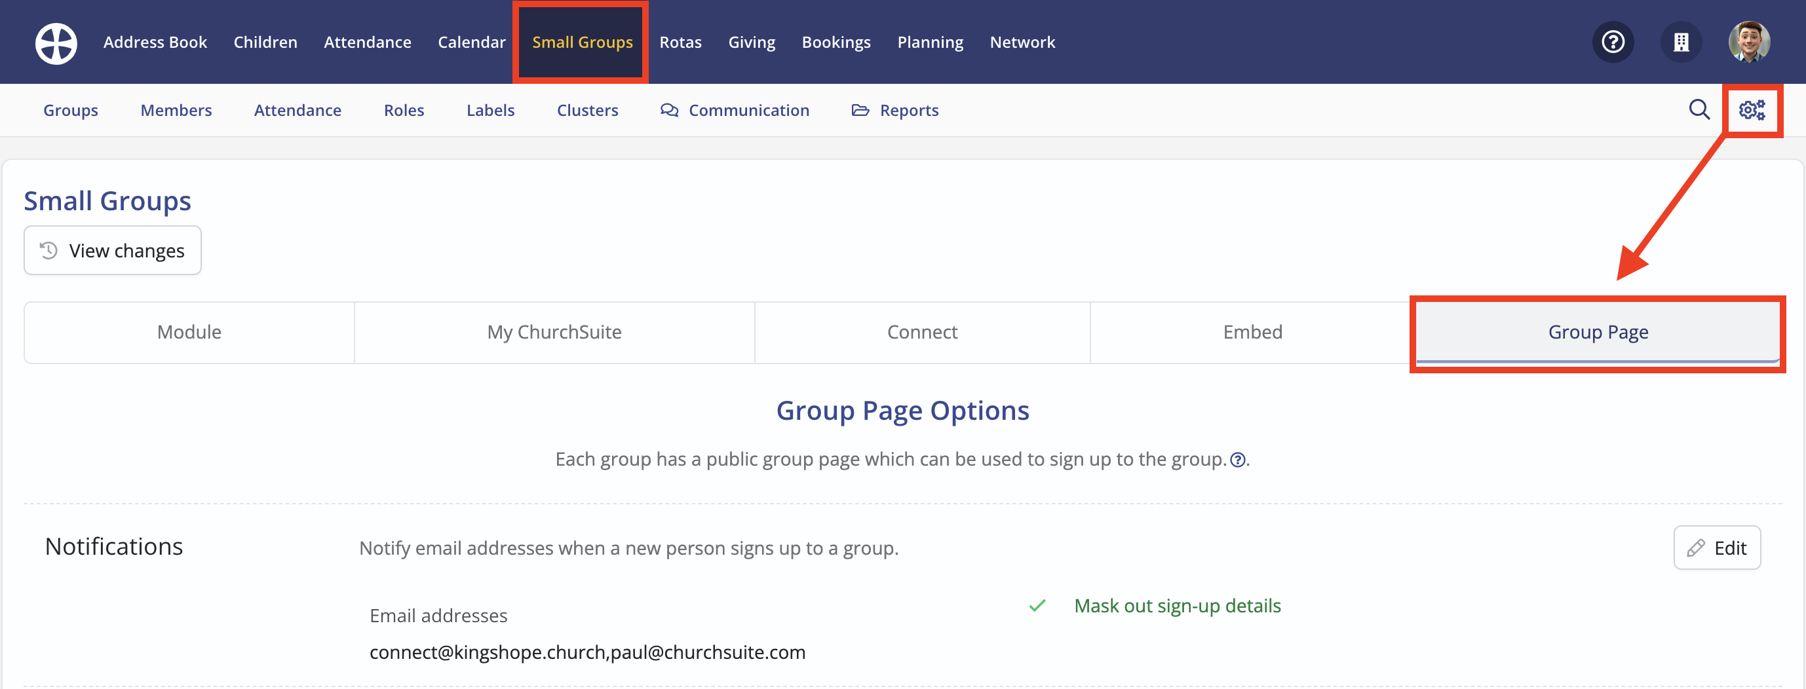Open Planning module

(x=930, y=42)
